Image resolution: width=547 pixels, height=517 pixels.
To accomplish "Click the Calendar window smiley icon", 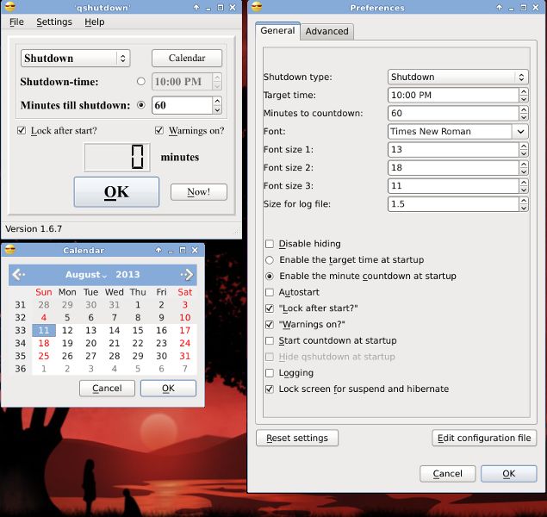I will click(x=10, y=250).
